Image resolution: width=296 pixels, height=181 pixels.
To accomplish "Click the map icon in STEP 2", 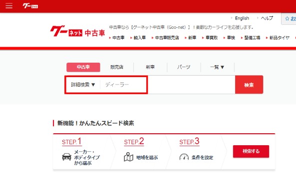I will 129,157.
